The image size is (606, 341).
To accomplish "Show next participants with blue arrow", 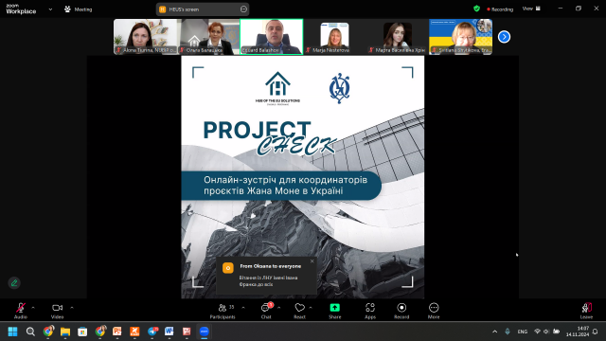I will point(504,37).
